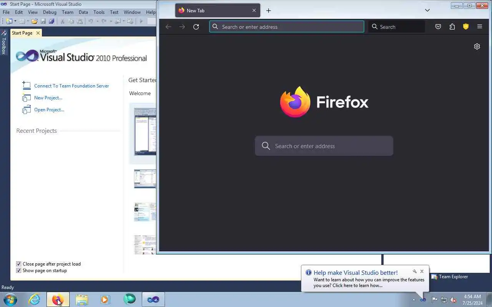Close the Start Page tab in Visual Studio

pyautogui.click(x=38, y=33)
